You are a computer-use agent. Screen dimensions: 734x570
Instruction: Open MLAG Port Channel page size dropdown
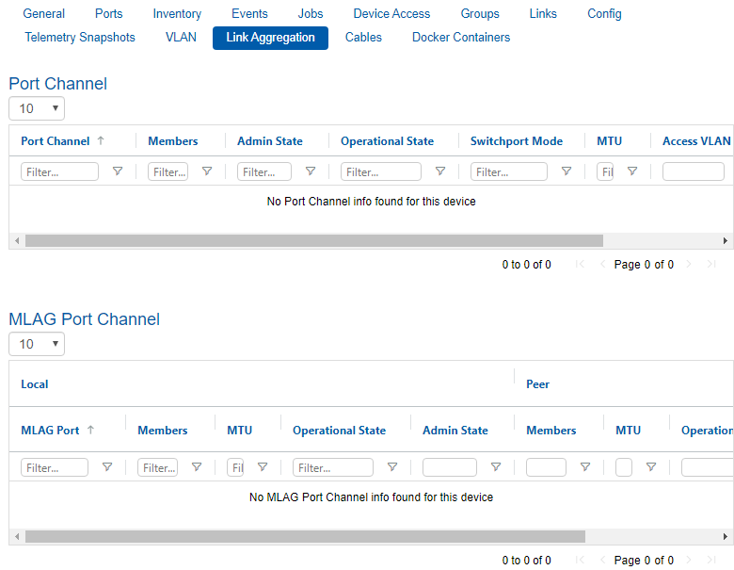37,344
